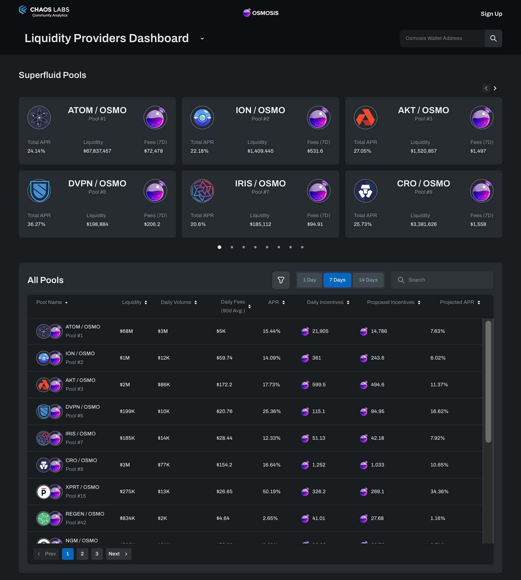Click the search magnifier icon in All Pools
Viewport: 521px width, 580px height.
point(401,280)
